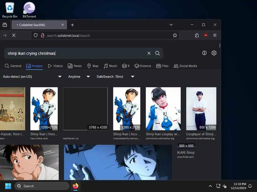Screen dimensions: 257x192
Task: Expand the Auto-detect (en-US) language dropdown
Action: coord(32,76)
